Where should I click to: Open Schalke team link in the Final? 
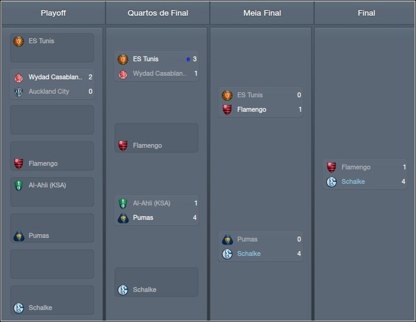[x=353, y=181]
